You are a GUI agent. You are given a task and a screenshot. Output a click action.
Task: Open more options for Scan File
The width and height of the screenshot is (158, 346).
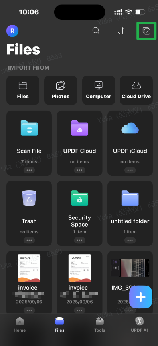(x=29, y=170)
